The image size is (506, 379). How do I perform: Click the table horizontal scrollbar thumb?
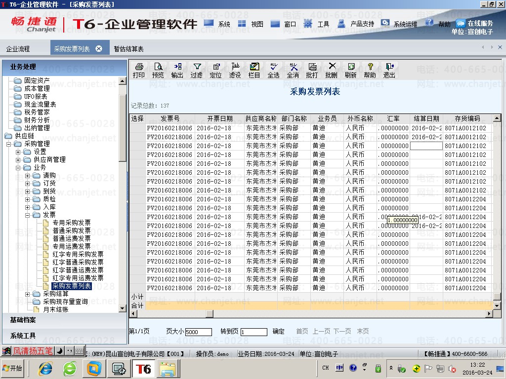click(x=210, y=313)
